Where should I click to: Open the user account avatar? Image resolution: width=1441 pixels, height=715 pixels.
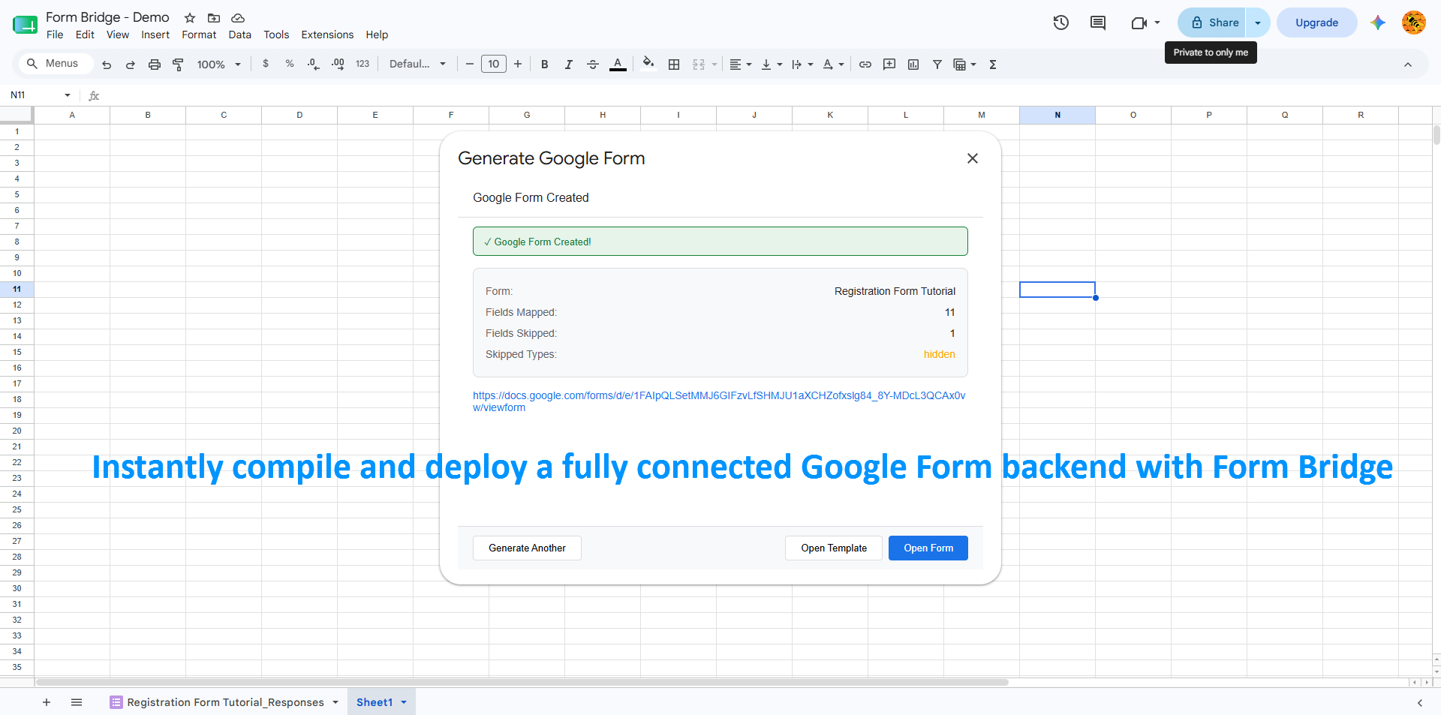pyautogui.click(x=1414, y=23)
